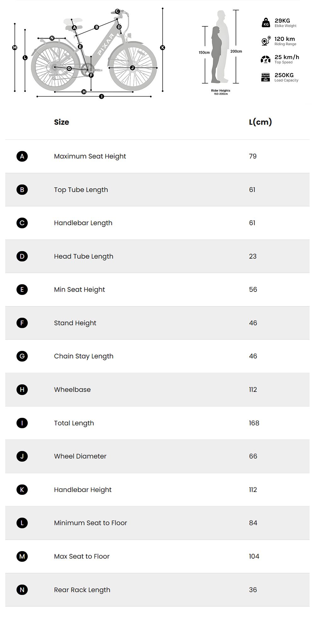315x617 pixels.
Task: Click the K marker on the bike diagram
Action: click(163, 48)
